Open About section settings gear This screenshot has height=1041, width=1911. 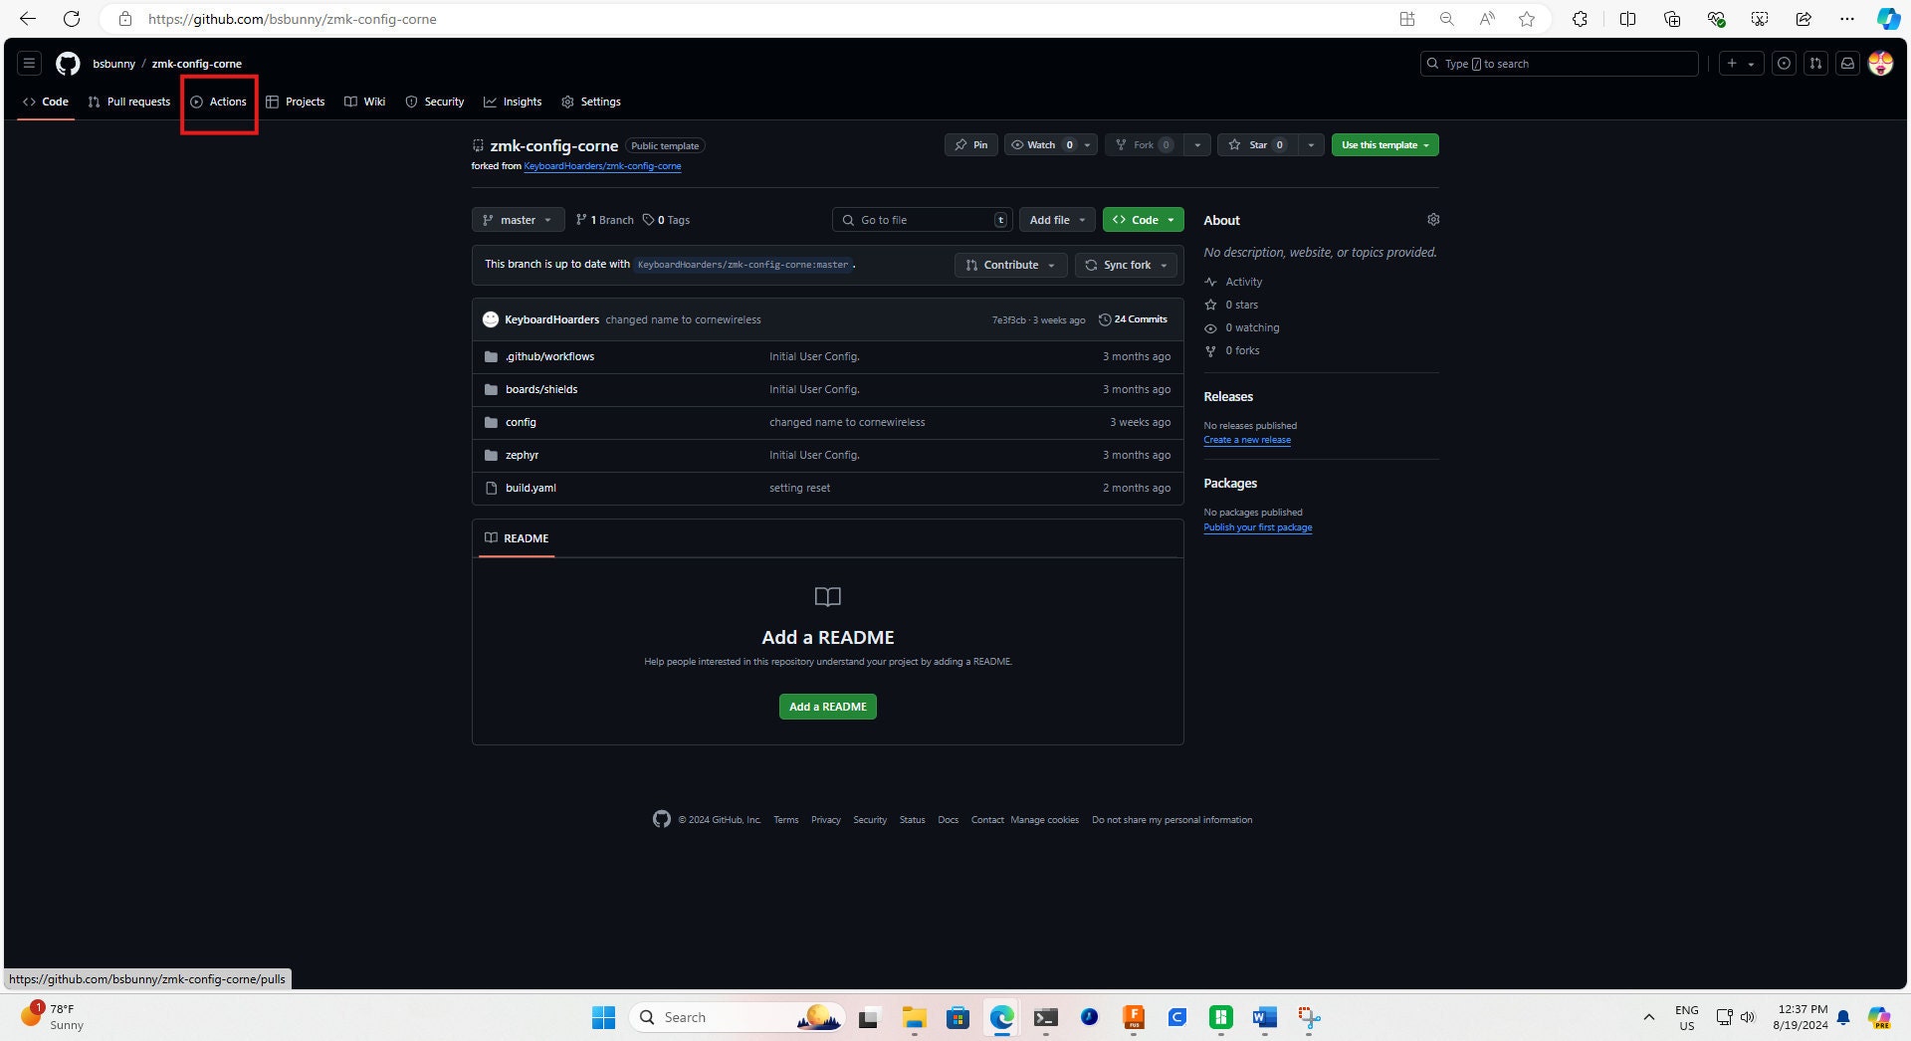(x=1433, y=220)
